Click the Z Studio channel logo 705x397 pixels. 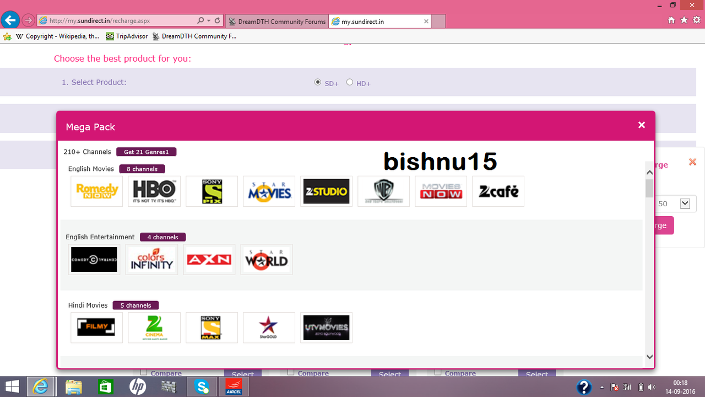326,191
